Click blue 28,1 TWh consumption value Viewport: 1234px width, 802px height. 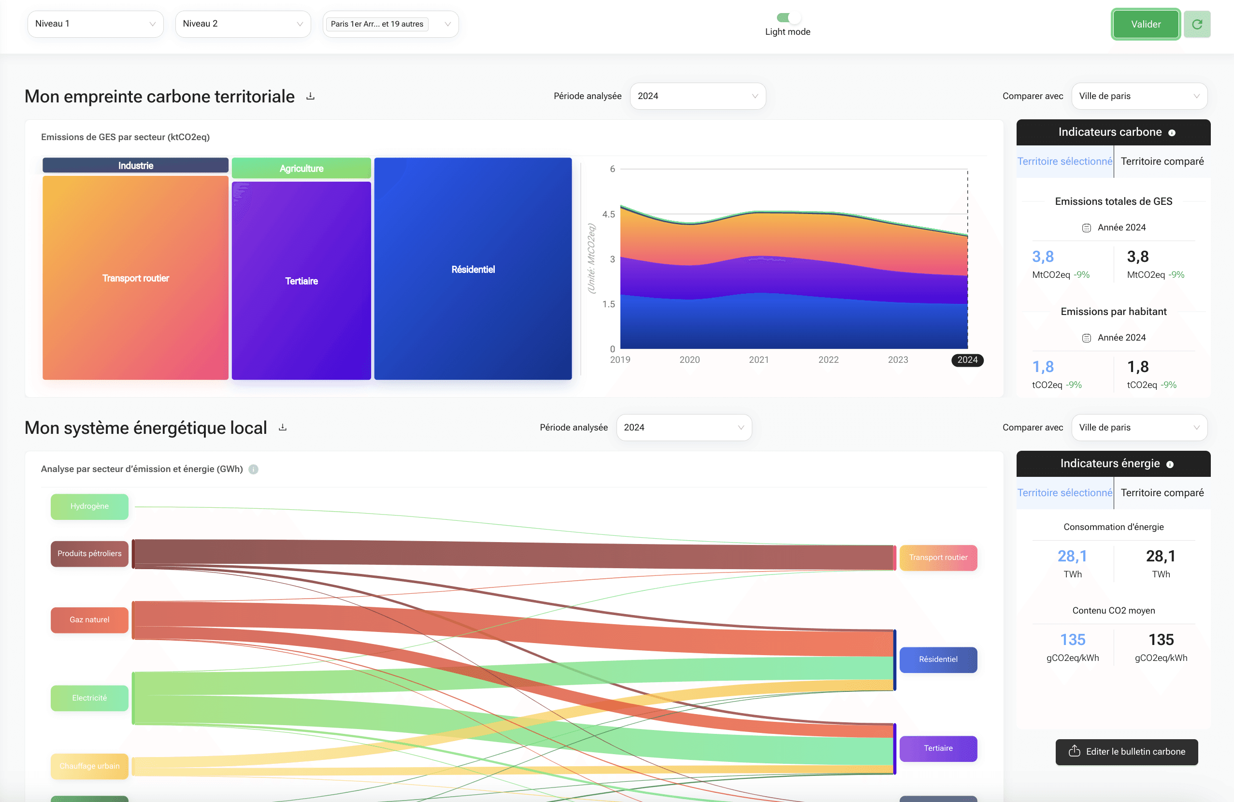(1072, 556)
